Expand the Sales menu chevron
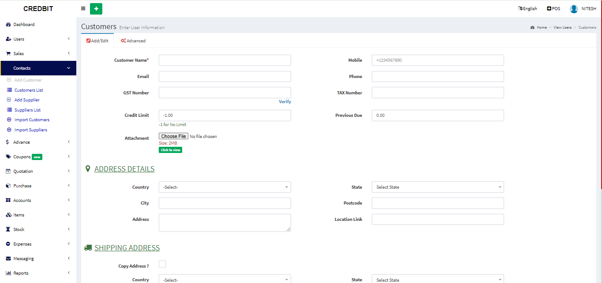 tap(69, 53)
